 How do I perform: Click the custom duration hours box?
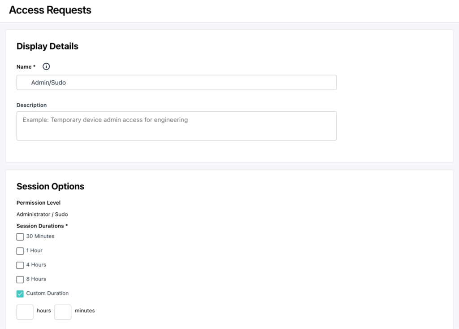(25, 312)
